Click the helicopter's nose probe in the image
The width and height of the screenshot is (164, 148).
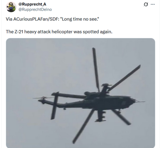click(x=140, y=101)
